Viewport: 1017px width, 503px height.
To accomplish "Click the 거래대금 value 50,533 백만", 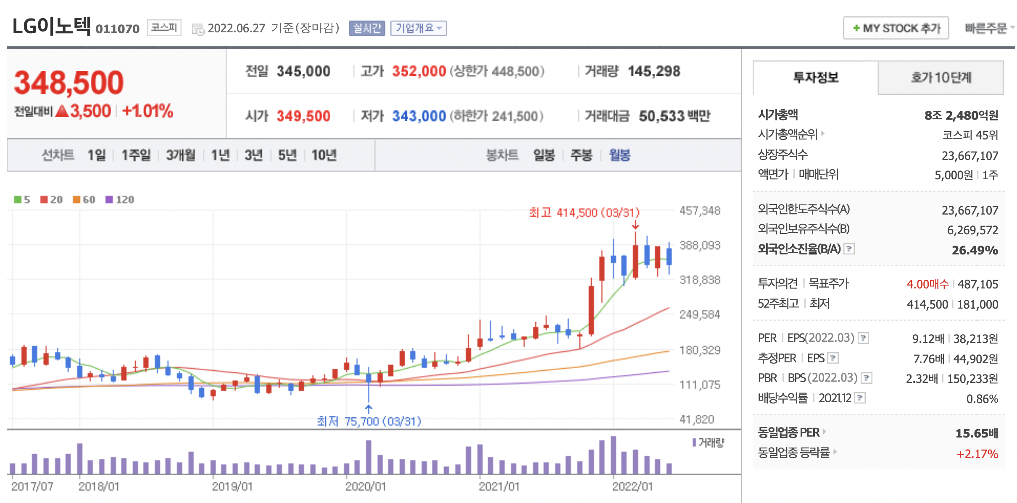I will pos(674,116).
